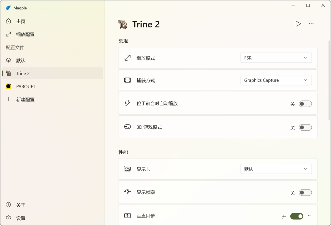This screenshot has height=226, width=331.
Task: Click the PARQUET profile icon in sidebar
Action: click(x=9, y=86)
